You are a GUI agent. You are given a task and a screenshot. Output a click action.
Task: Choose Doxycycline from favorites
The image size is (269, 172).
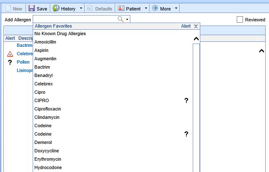point(47,151)
